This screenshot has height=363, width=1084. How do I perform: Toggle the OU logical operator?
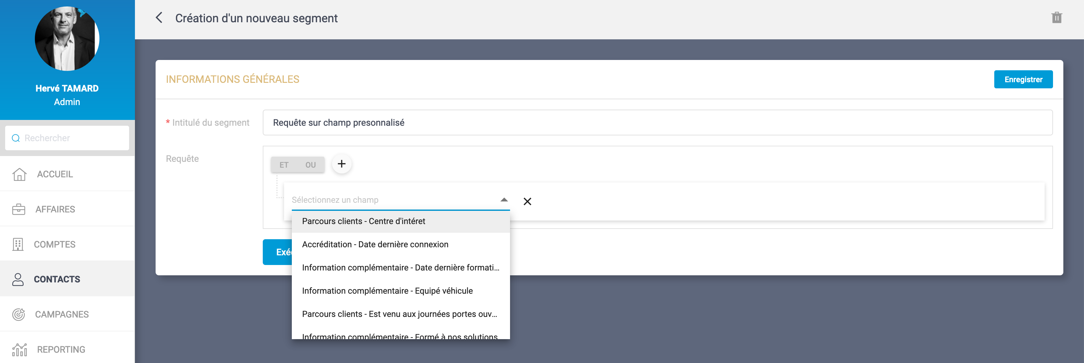coord(311,165)
